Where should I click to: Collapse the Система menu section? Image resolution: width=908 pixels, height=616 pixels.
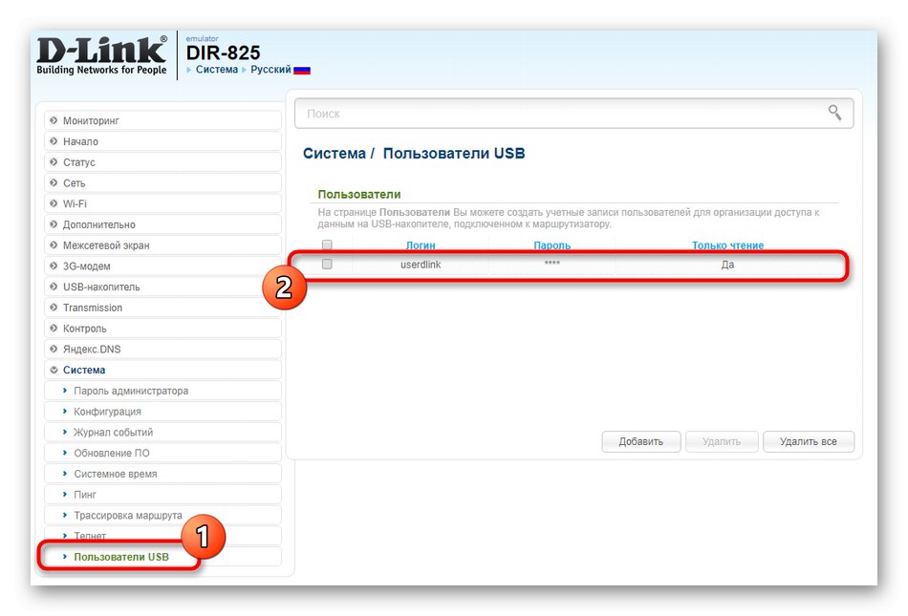tap(162, 371)
